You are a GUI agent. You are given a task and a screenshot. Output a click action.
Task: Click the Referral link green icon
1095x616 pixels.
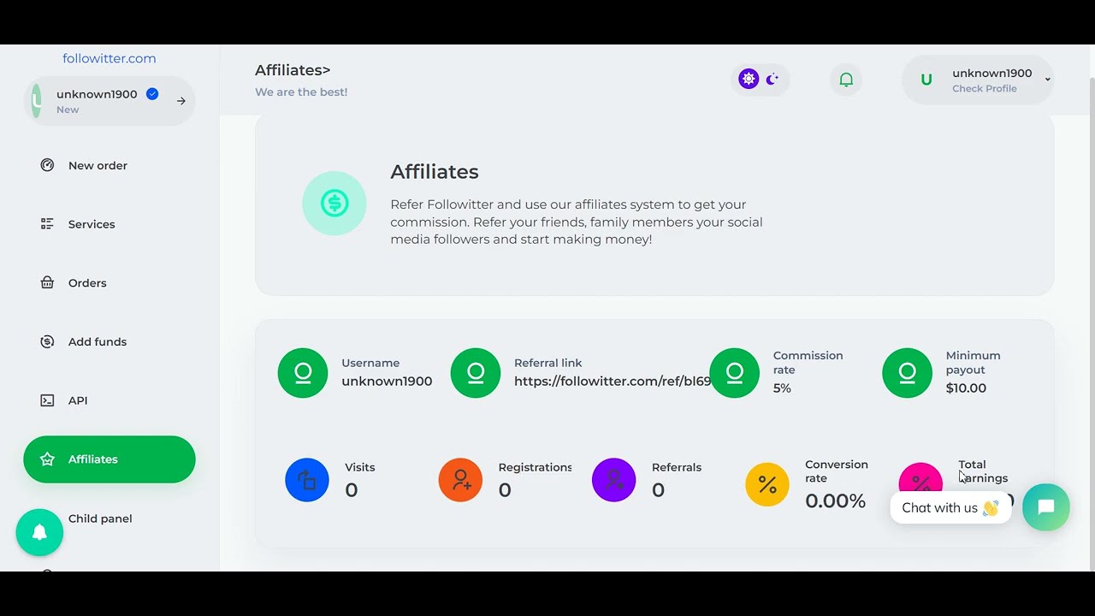[x=476, y=373]
